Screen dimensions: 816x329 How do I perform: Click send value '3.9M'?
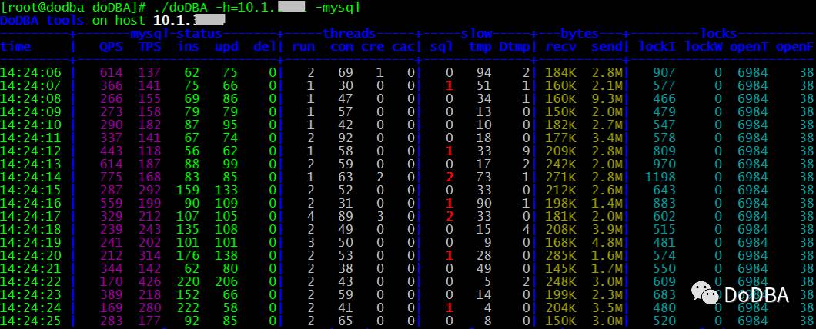coord(607,229)
